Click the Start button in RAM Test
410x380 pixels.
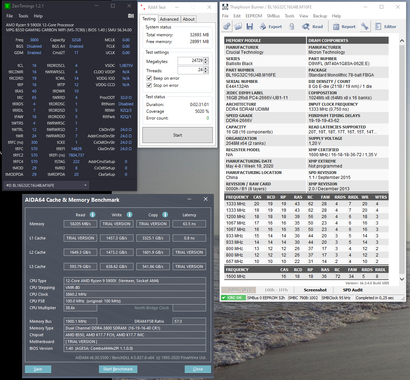point(178,135)
